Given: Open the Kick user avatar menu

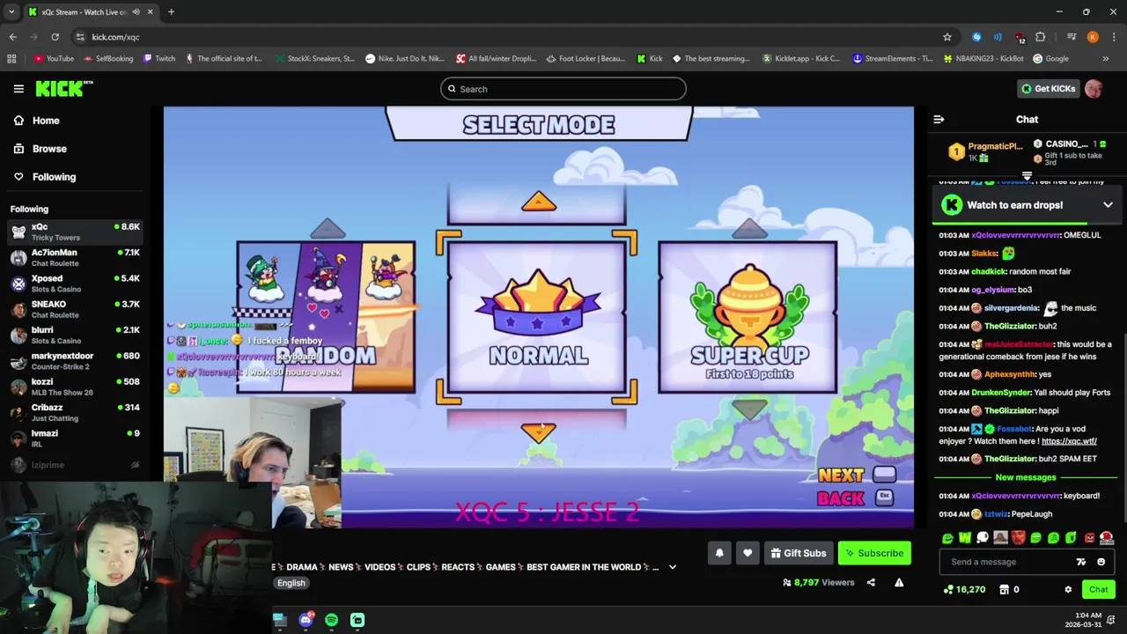Looking at the screenshot, I should tap(1094, 89).
